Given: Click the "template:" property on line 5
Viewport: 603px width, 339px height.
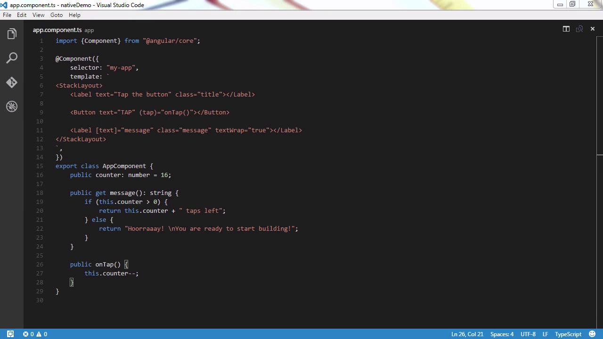Looking at the screenshot, I should [86, 76].
